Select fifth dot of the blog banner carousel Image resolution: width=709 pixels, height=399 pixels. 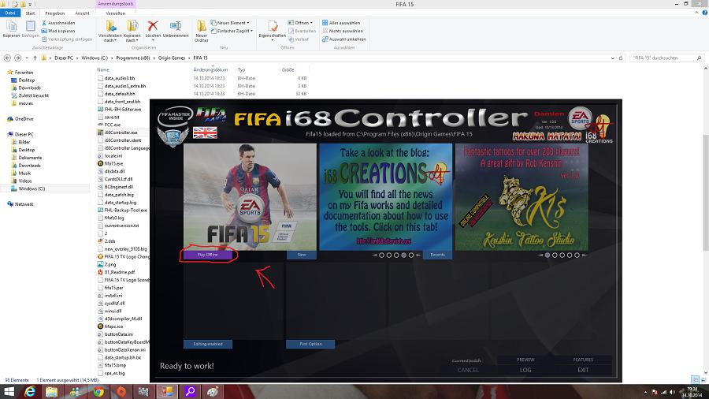coord(411,255)
